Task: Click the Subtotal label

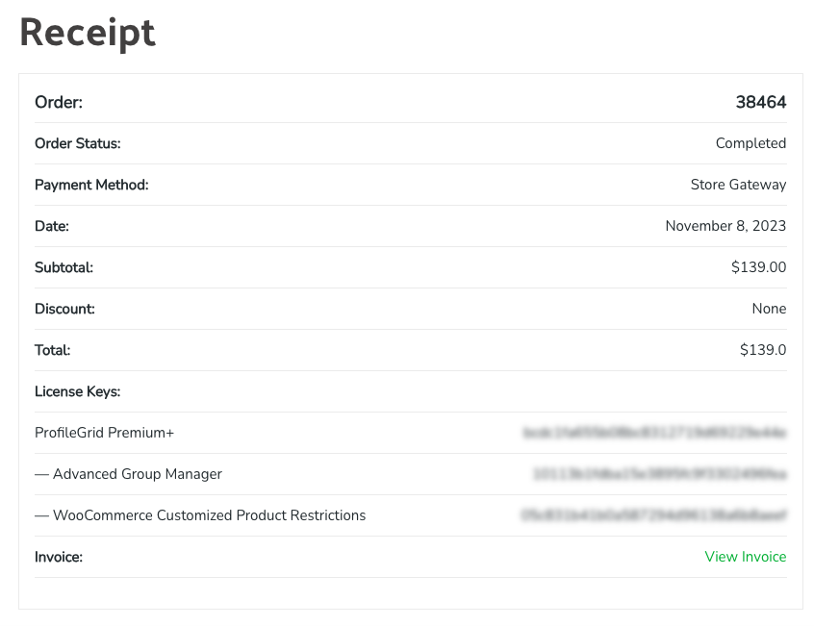Action: (x=64, y=267)
